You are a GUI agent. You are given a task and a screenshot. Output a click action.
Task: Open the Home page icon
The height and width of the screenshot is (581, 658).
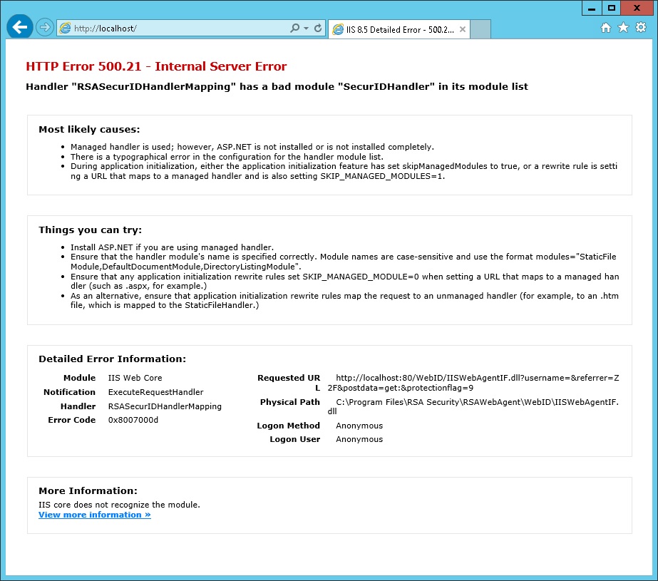click(605, 28)
